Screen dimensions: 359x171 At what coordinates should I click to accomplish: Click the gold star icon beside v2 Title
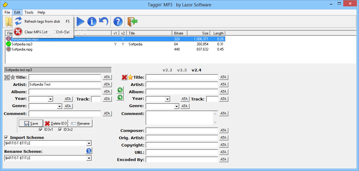(130, 77)
